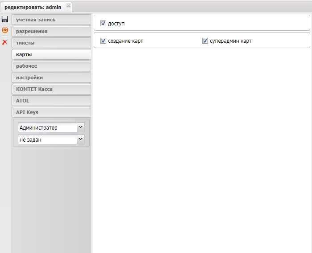312x253 pixels.
Task: Select the active 'карты' section
Action: pyautogui.click(x=51, y=54)
